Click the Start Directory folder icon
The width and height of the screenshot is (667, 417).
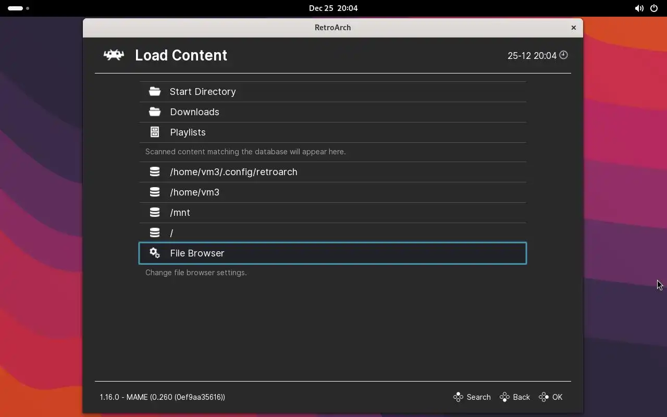pyautogui.click(x=155, y=92)
